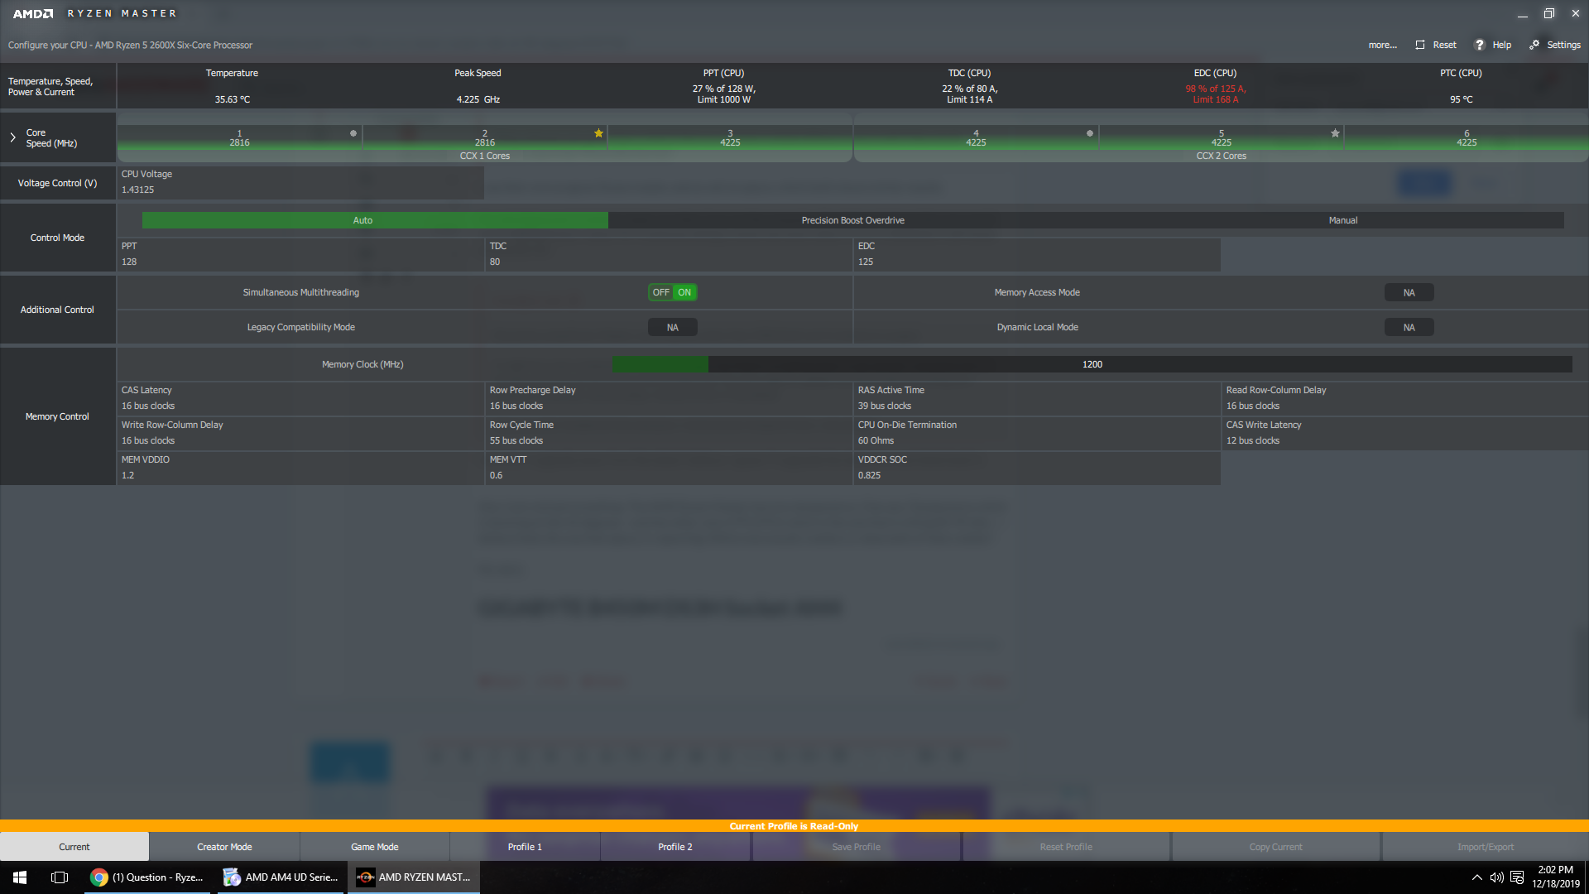Click the PPT value field showing 128
The height and width of the screenshot is (894, 1589).
pos(300,254)
